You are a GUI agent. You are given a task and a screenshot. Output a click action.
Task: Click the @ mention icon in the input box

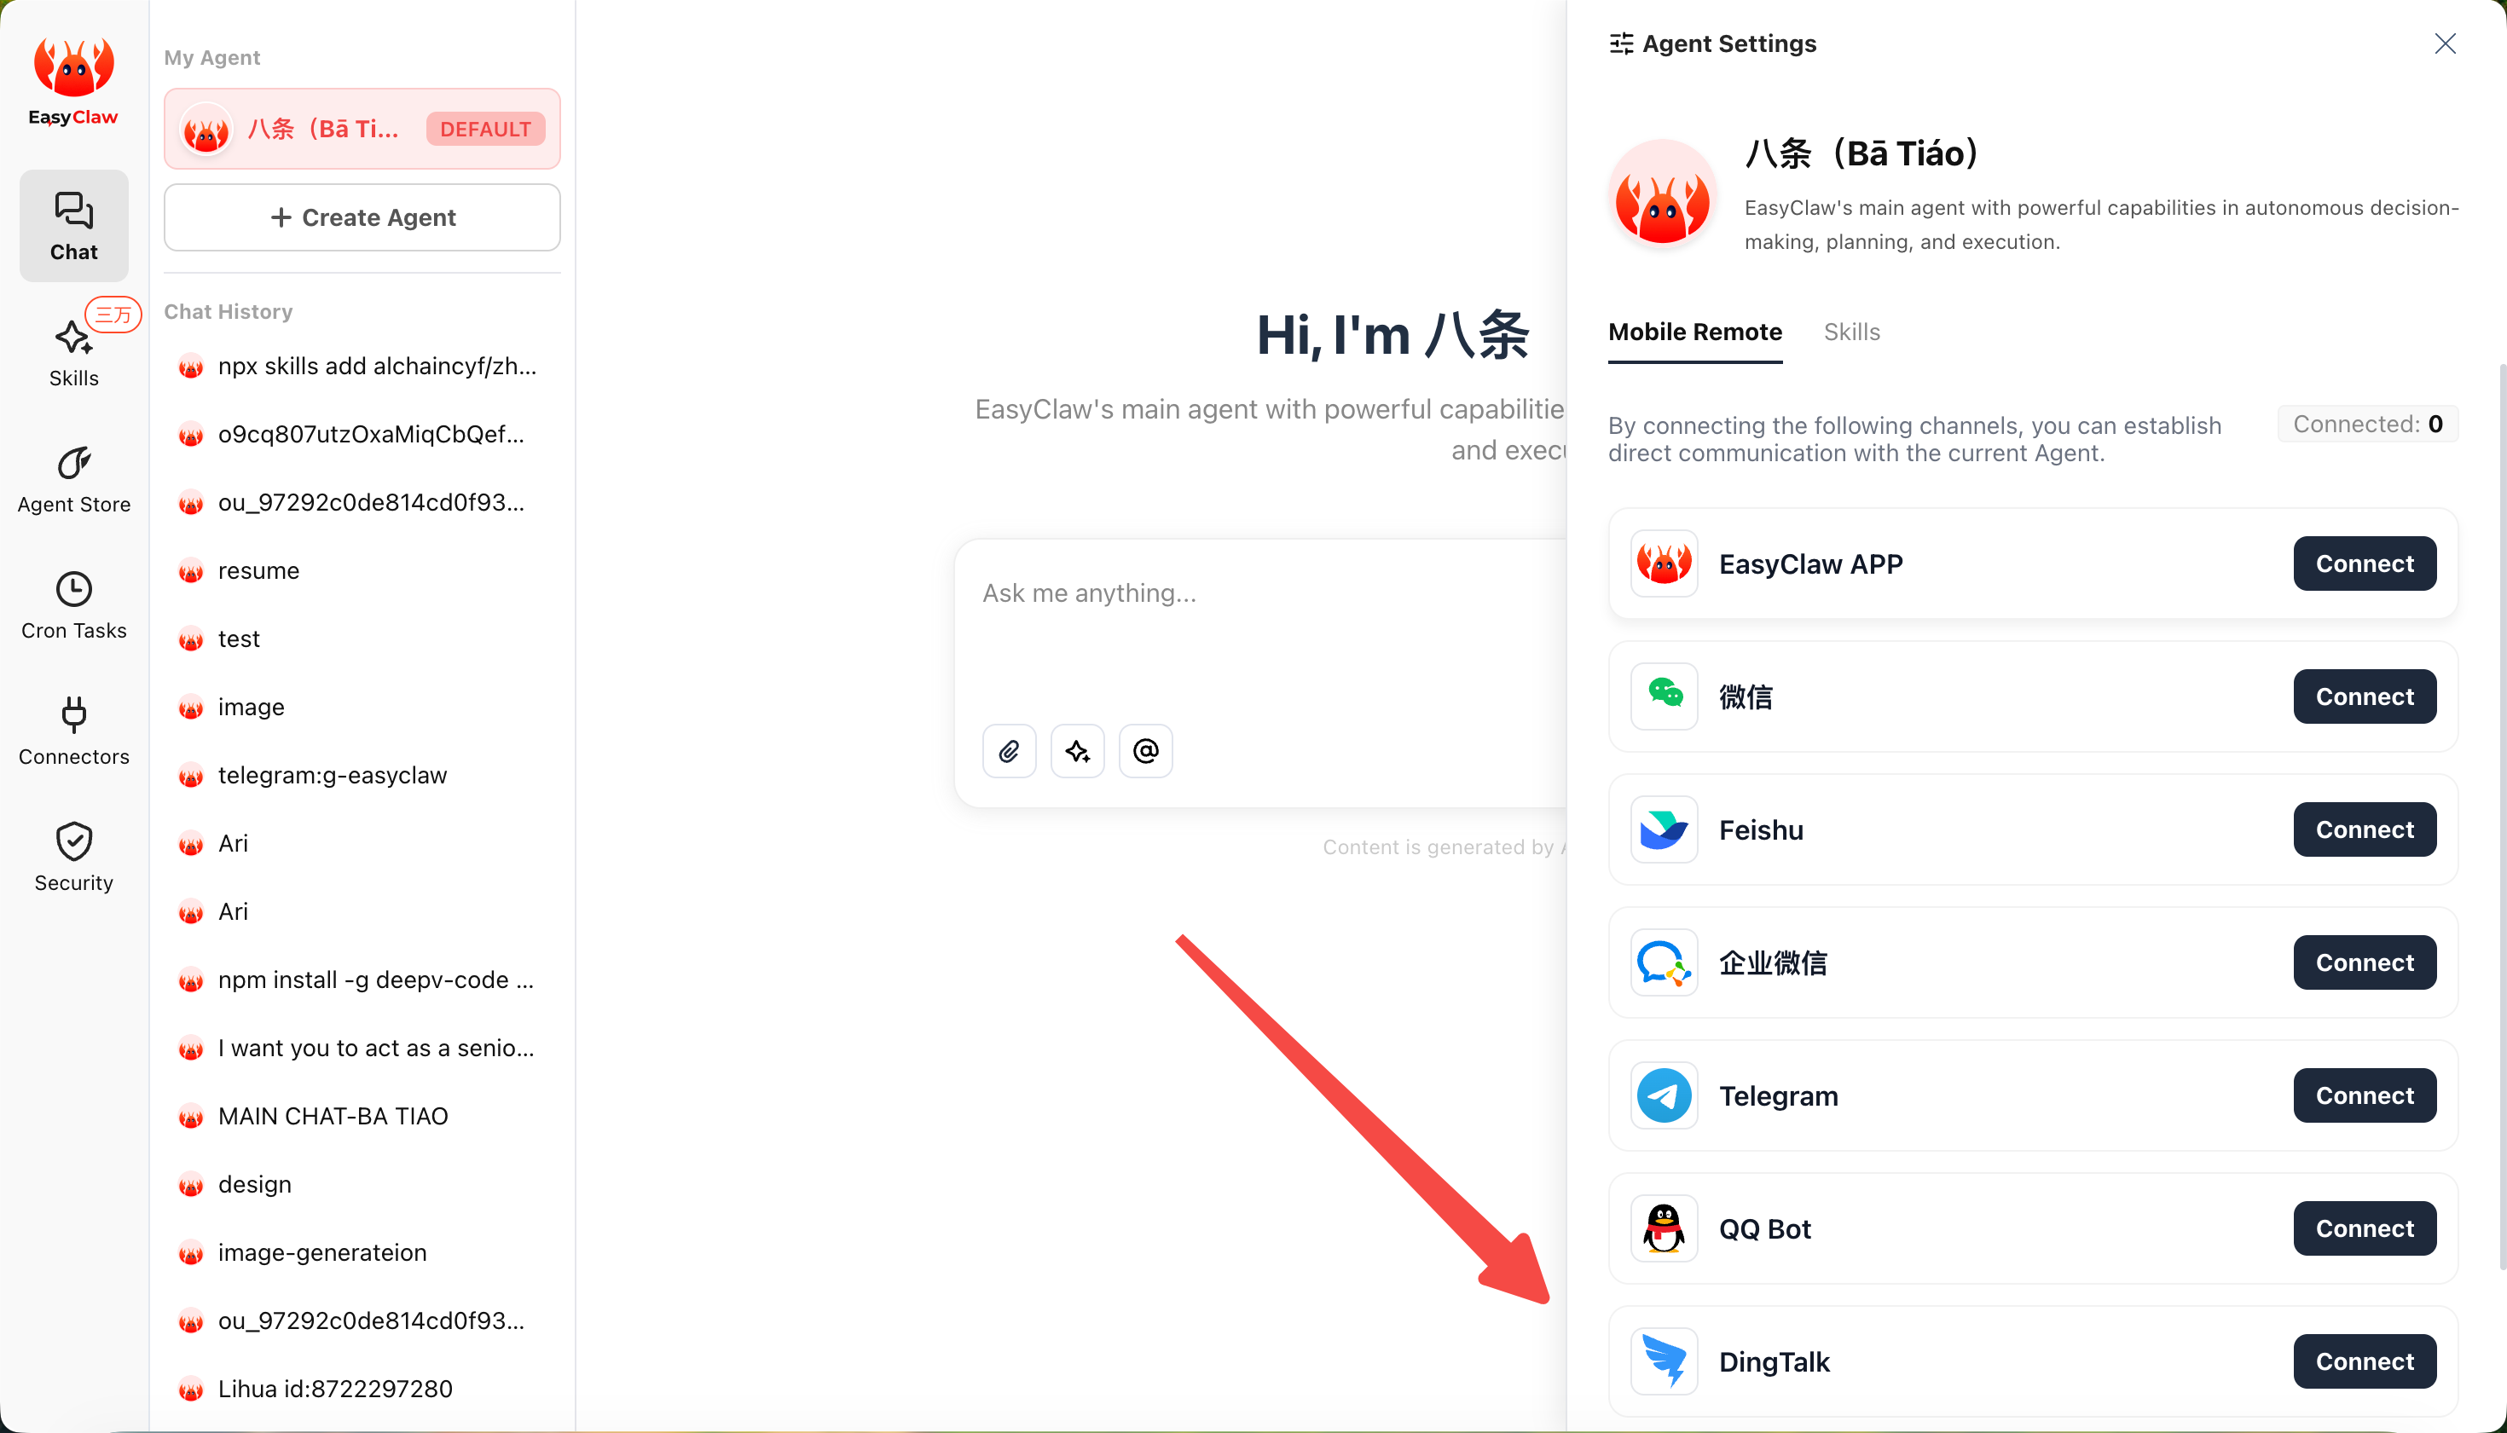pyautogui.click(x=1144, y=751)
